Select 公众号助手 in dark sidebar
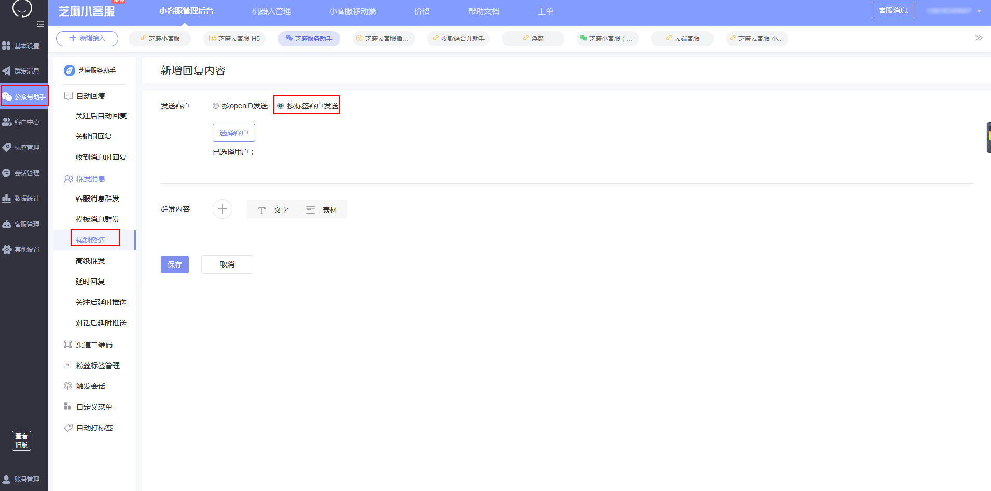This screenshot has width=991, height=491. click(x=24, y=96)
